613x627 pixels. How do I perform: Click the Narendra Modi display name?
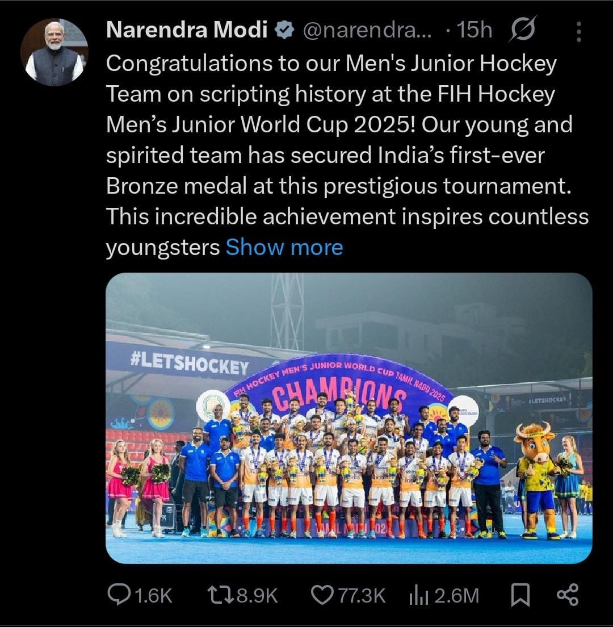coord(187,30)
